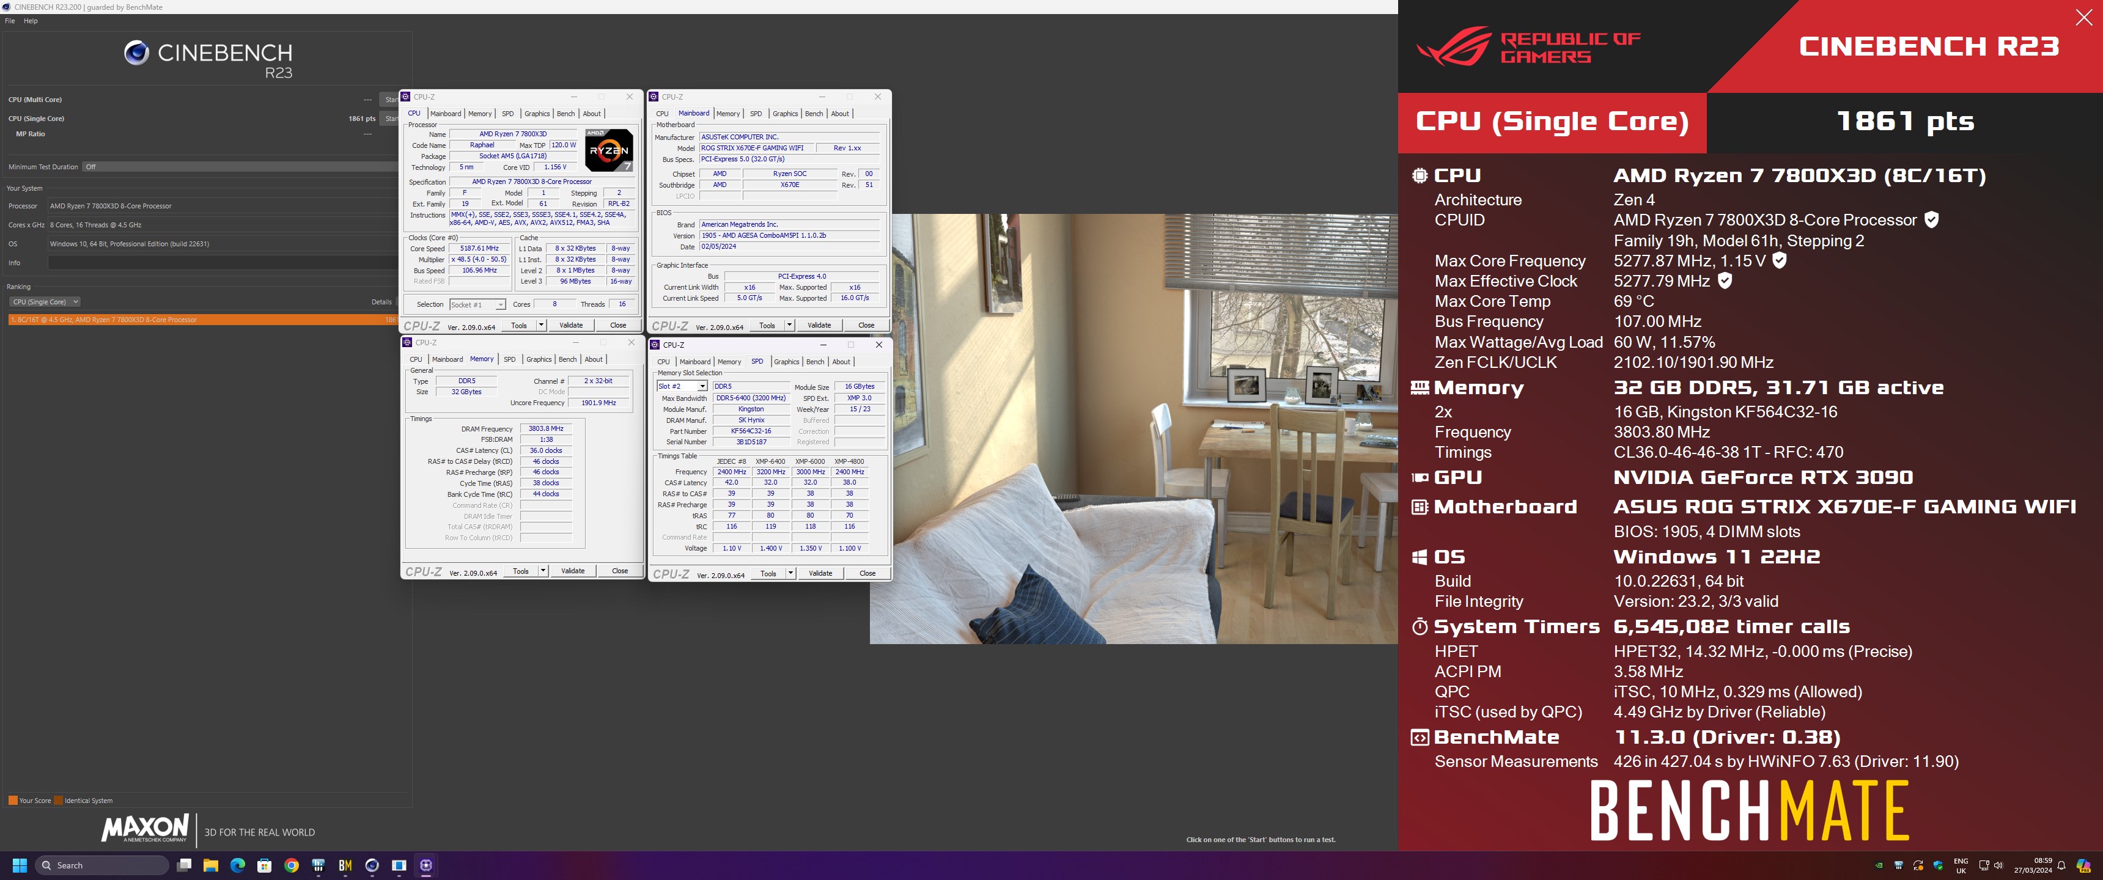Switch to Graphics tab in CPU-Z Mainboard window
The image size is (2103, 880).
point(786,114)
